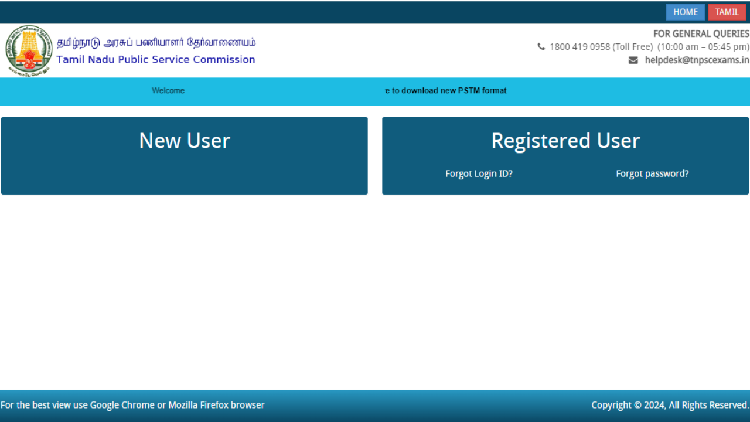This screenshot has width=750, height=422.
Task: Click the Tamil-language commission name text
Action: (156, 42)
